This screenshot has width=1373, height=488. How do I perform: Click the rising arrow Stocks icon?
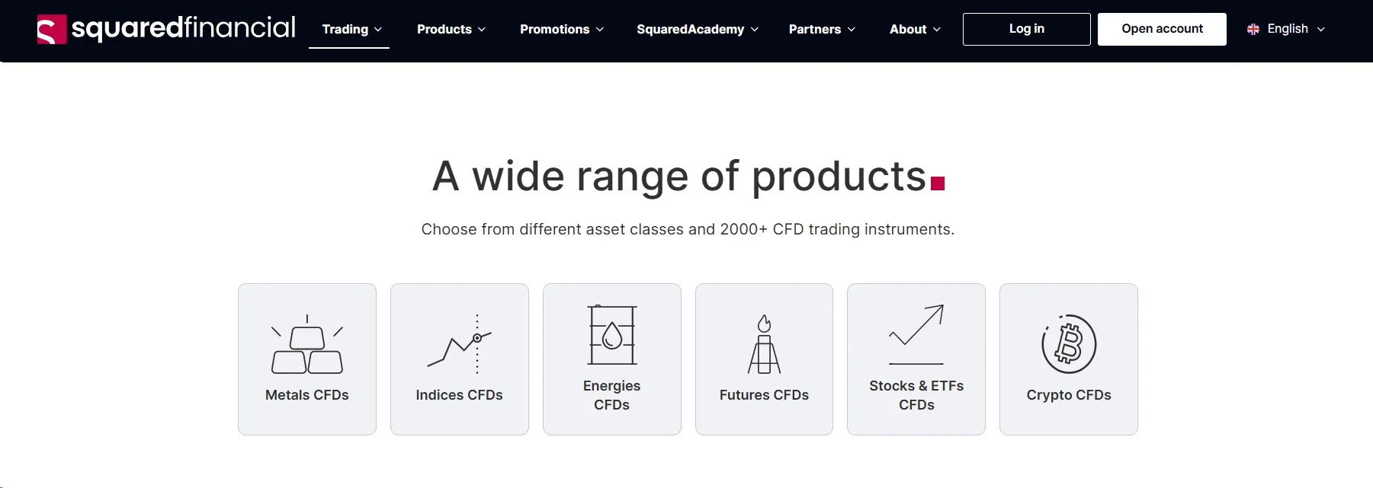916,335
